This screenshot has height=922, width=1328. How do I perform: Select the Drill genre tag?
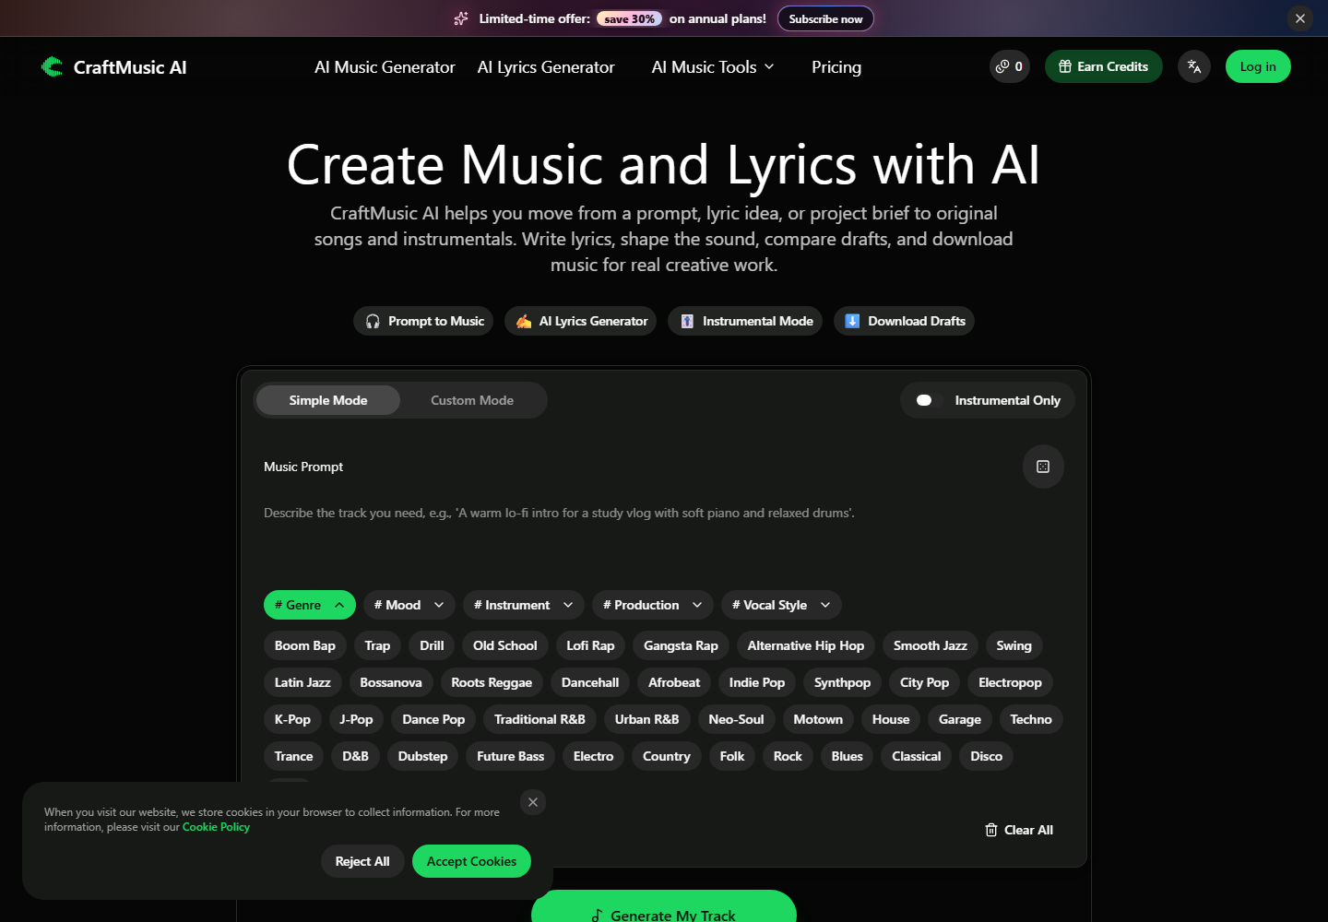click(432, 645)
